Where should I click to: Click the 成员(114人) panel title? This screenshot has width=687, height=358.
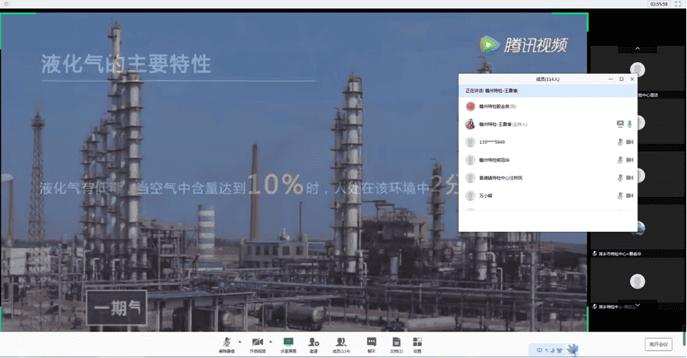547,79
